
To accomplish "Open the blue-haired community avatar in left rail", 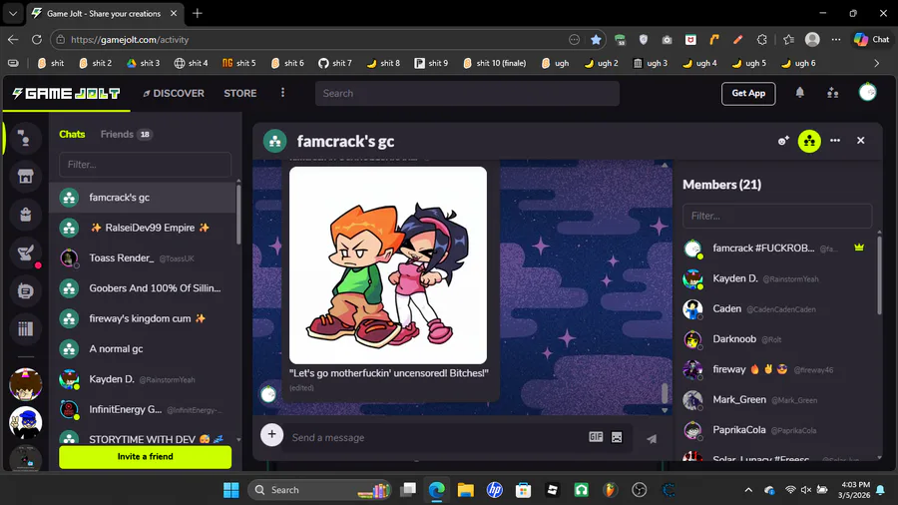I will (x=25, y=422).
